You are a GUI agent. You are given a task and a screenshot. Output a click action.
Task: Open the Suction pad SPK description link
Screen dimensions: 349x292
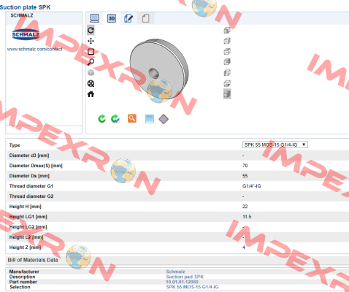(x=185, y=277)
